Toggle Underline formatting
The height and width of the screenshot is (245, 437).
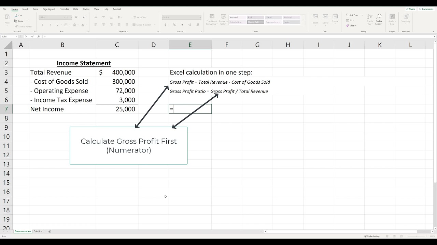pyautogui.click(x=57, y=25)
